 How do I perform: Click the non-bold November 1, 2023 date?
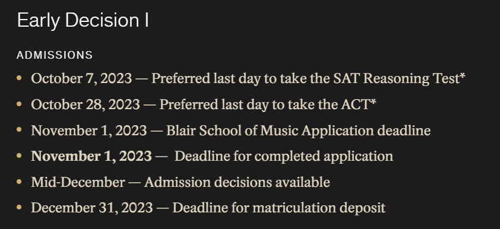[89, 131]
